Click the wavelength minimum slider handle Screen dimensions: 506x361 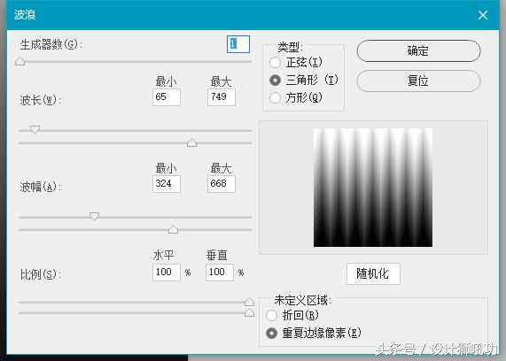[35, 129]
